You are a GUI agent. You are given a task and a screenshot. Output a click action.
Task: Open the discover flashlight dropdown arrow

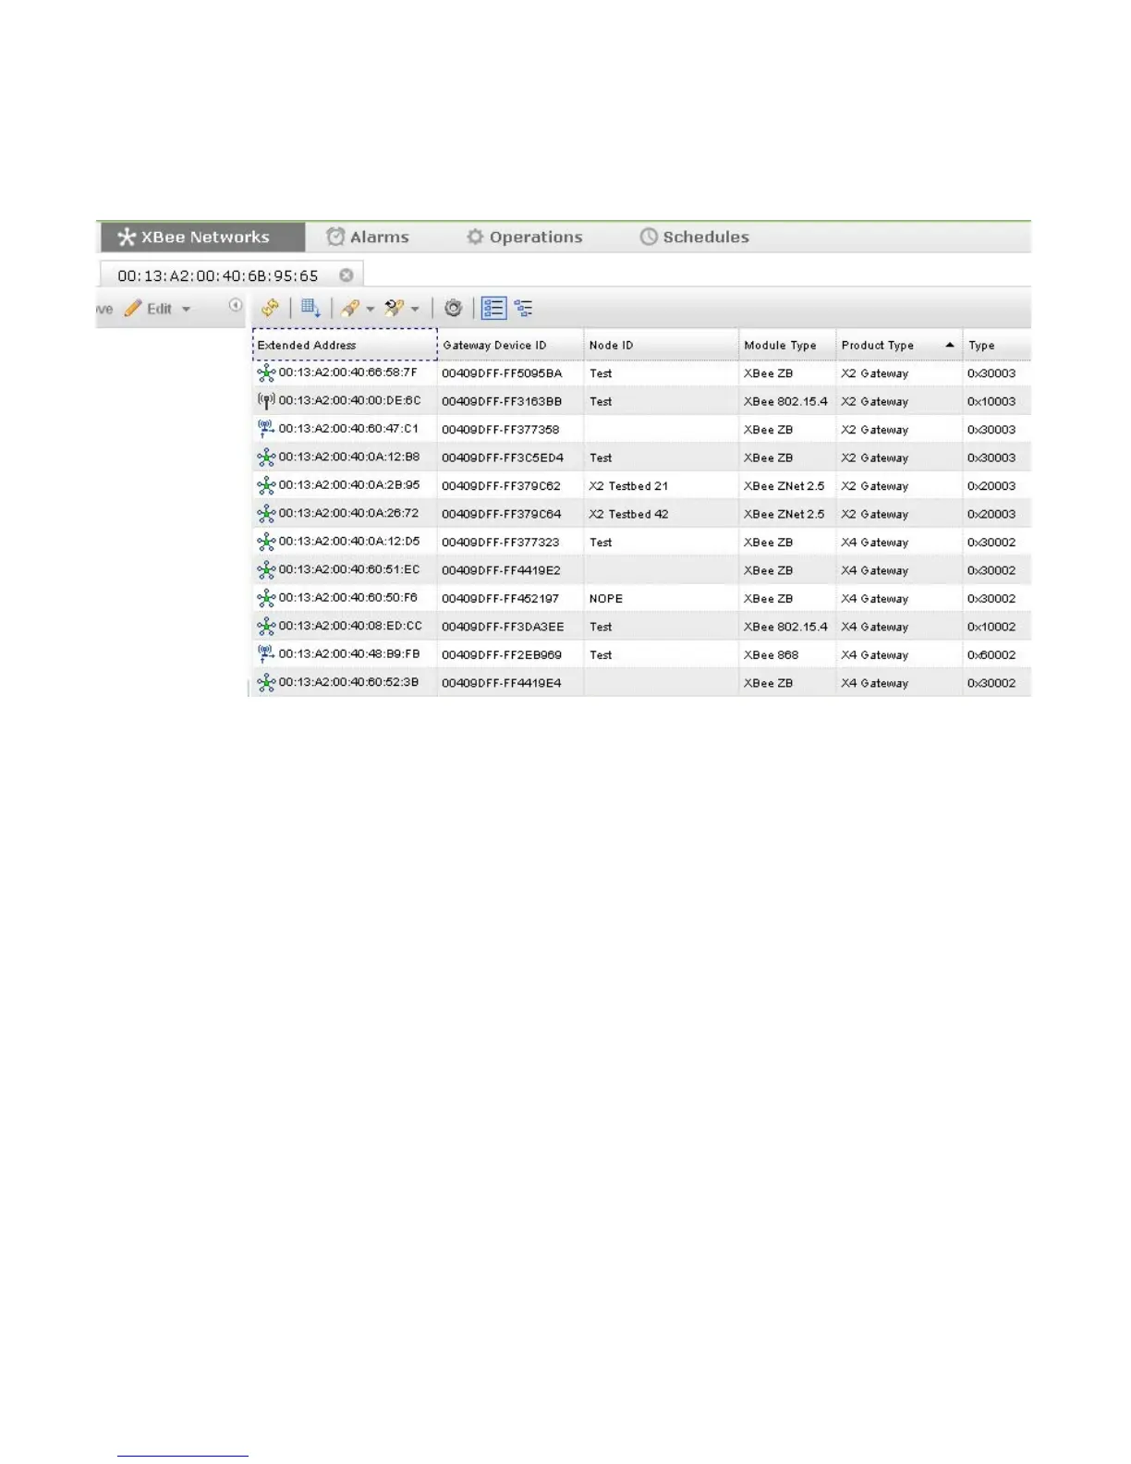pos(371,309)
